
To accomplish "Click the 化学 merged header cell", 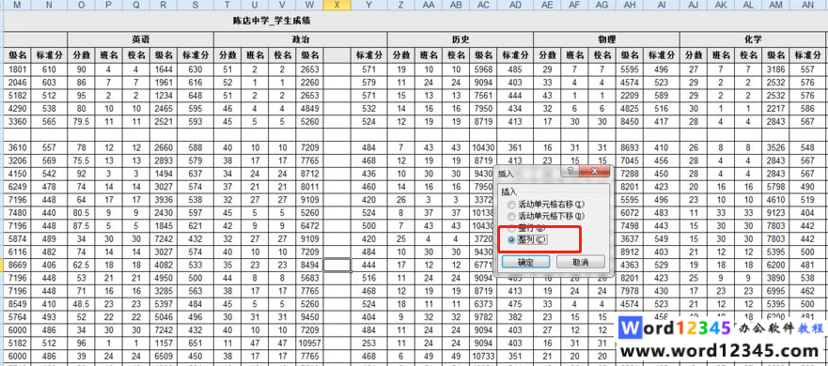I will point(753,40).
